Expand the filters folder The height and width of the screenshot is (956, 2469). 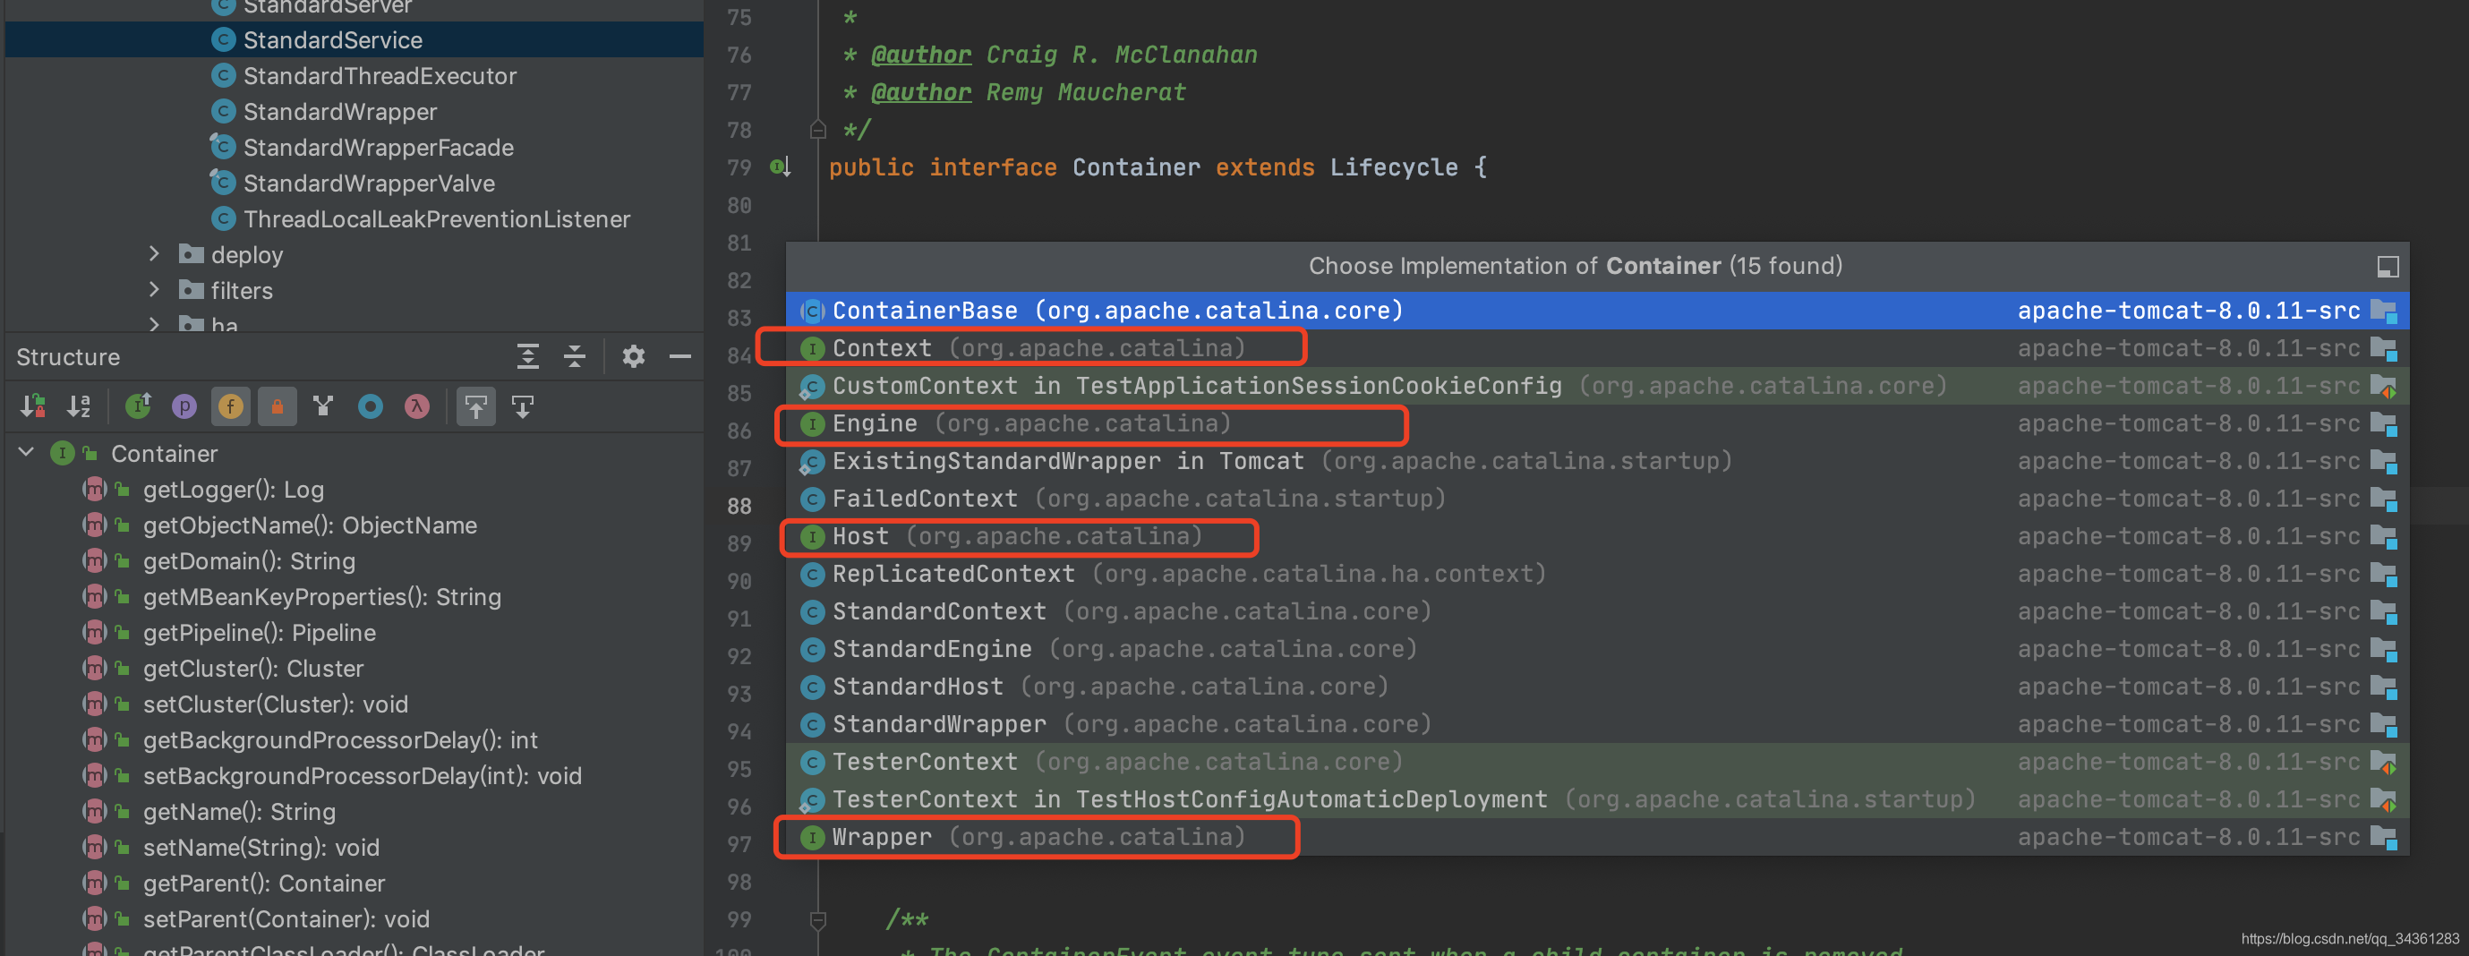[154, 289]
